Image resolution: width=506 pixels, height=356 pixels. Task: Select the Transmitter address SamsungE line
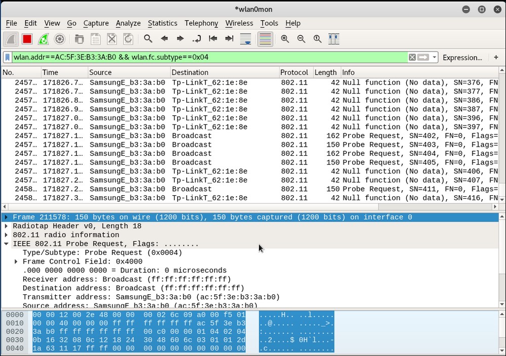pyautogui.click(x=151, y=297)
